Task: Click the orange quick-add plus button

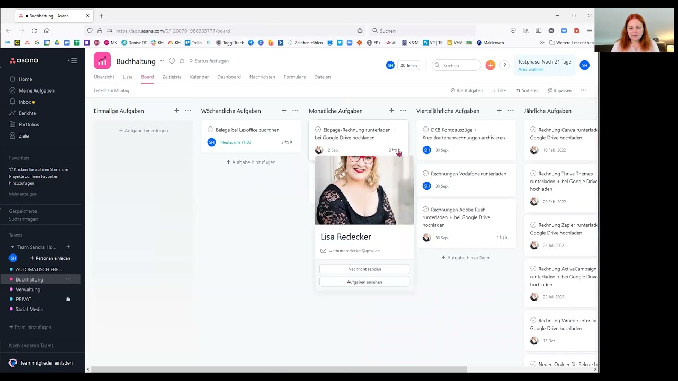Action: click(x=490, y=65)
